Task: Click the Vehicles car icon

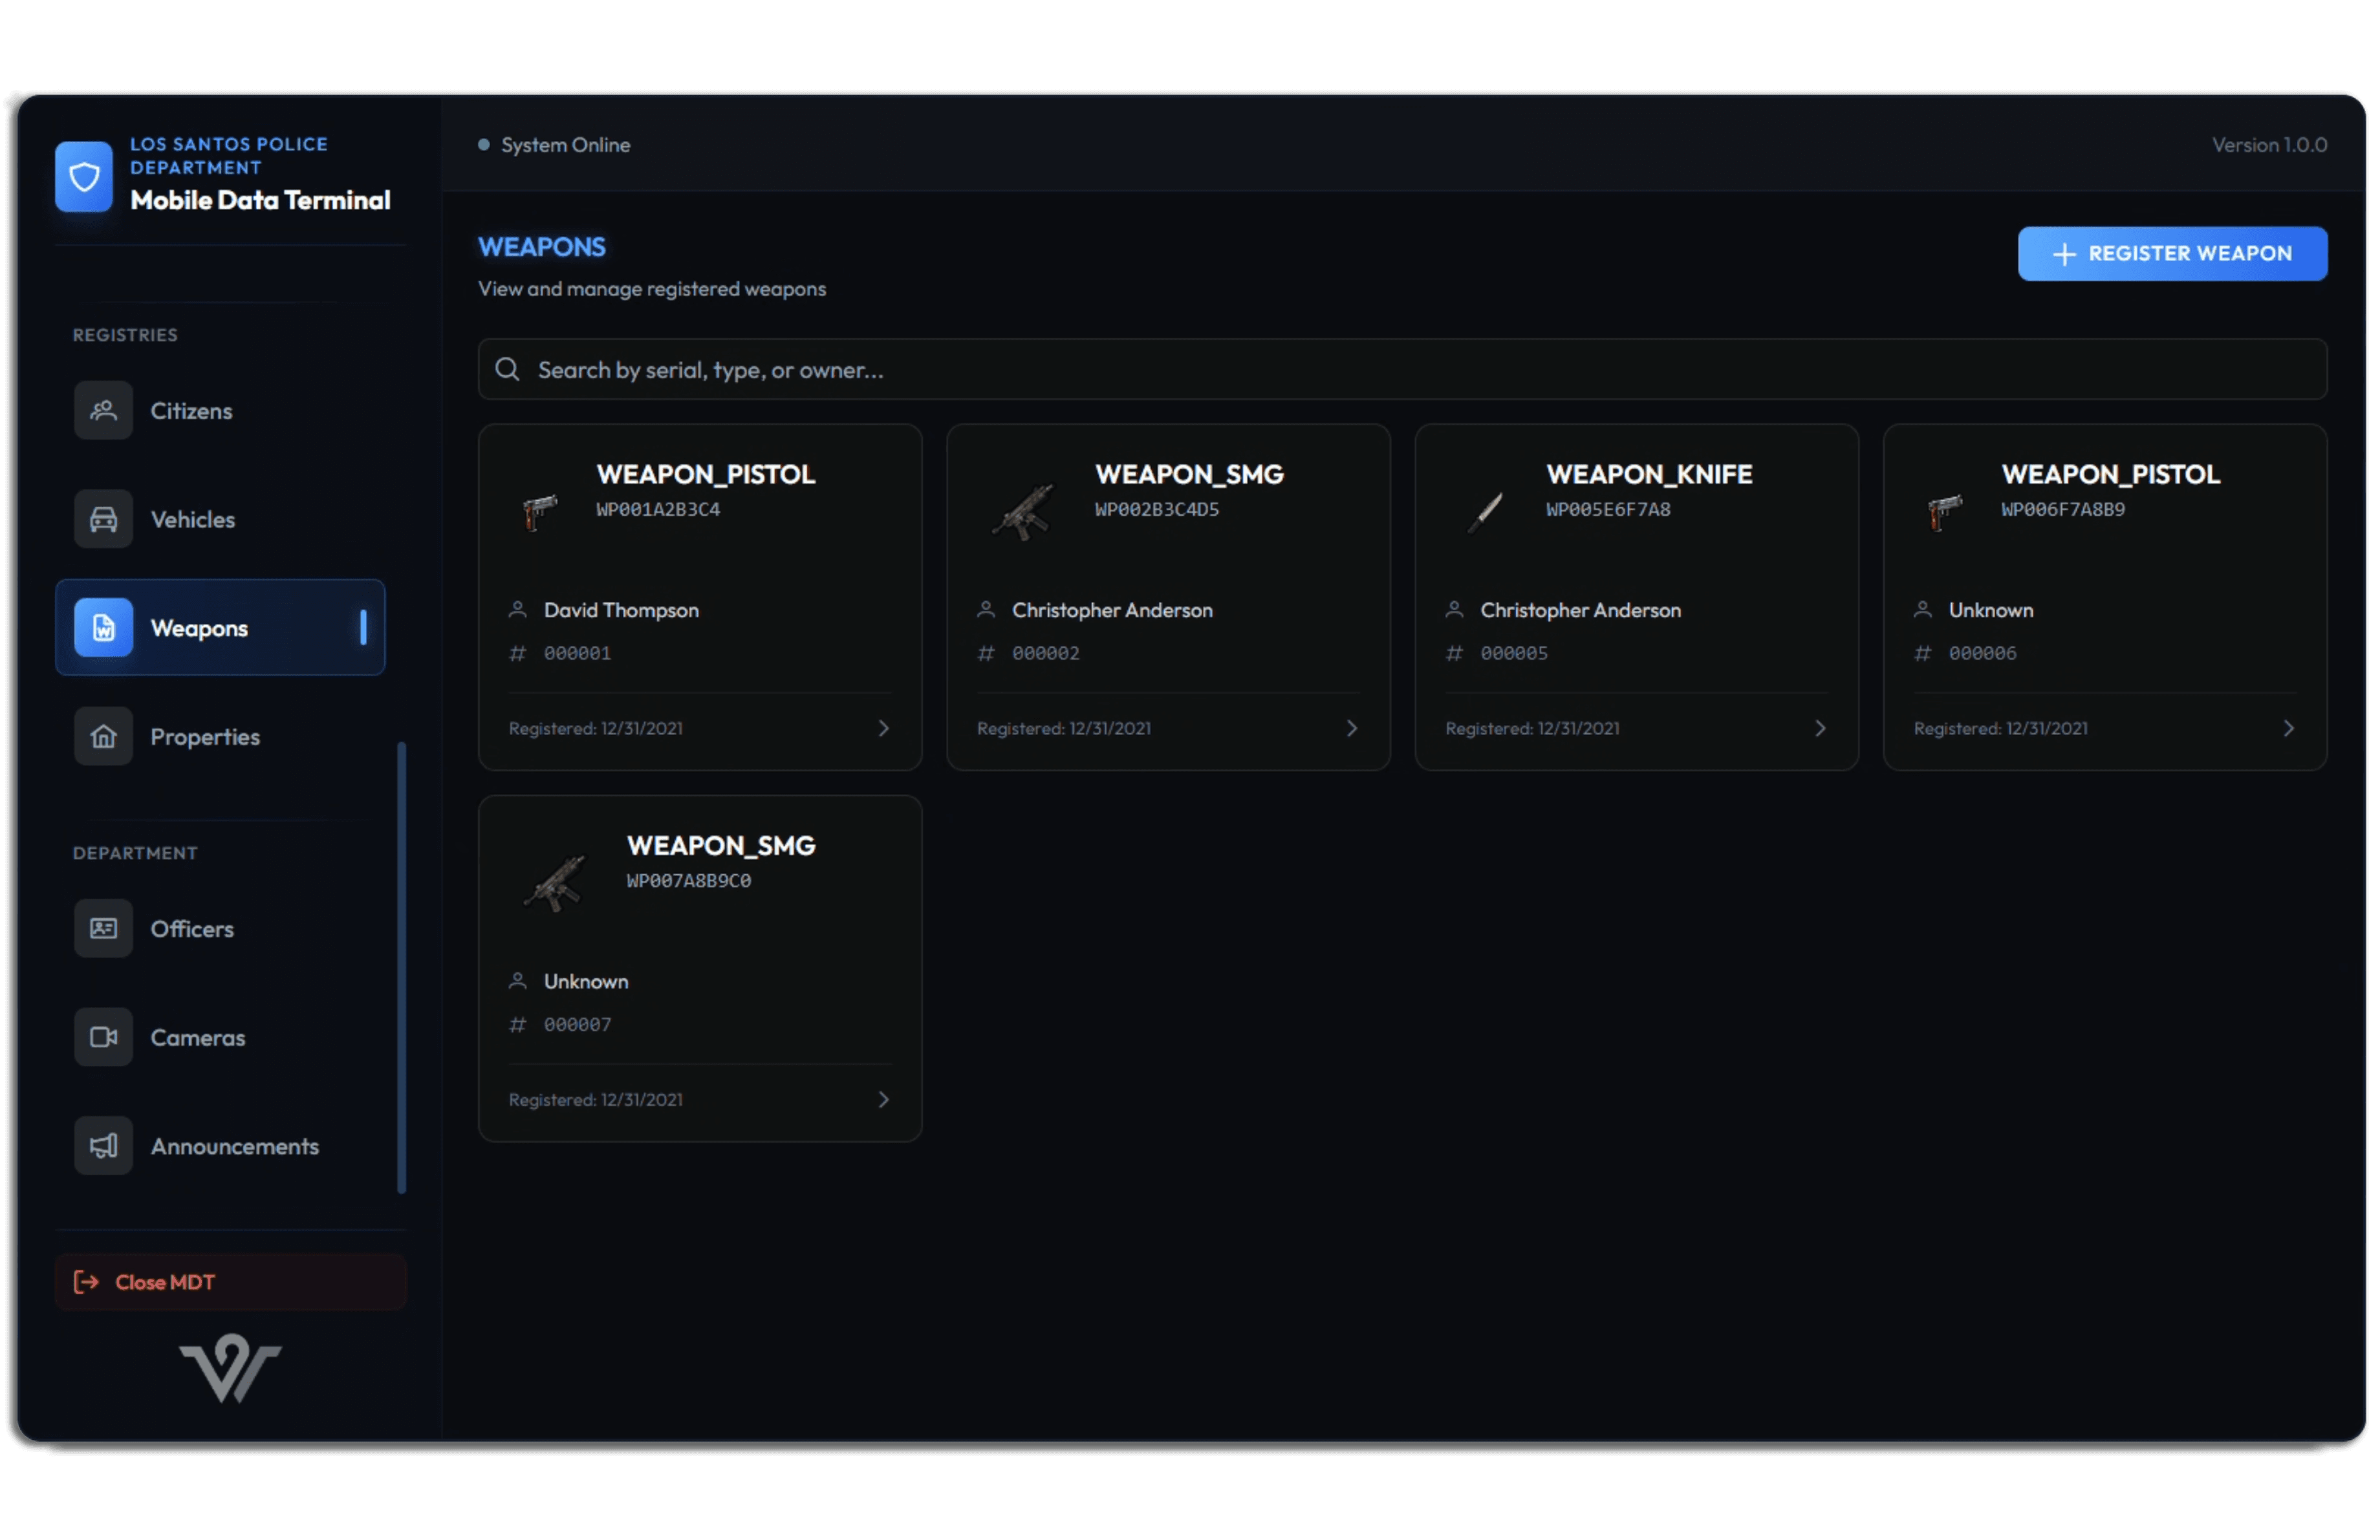Action: click(x=103, y=520)
